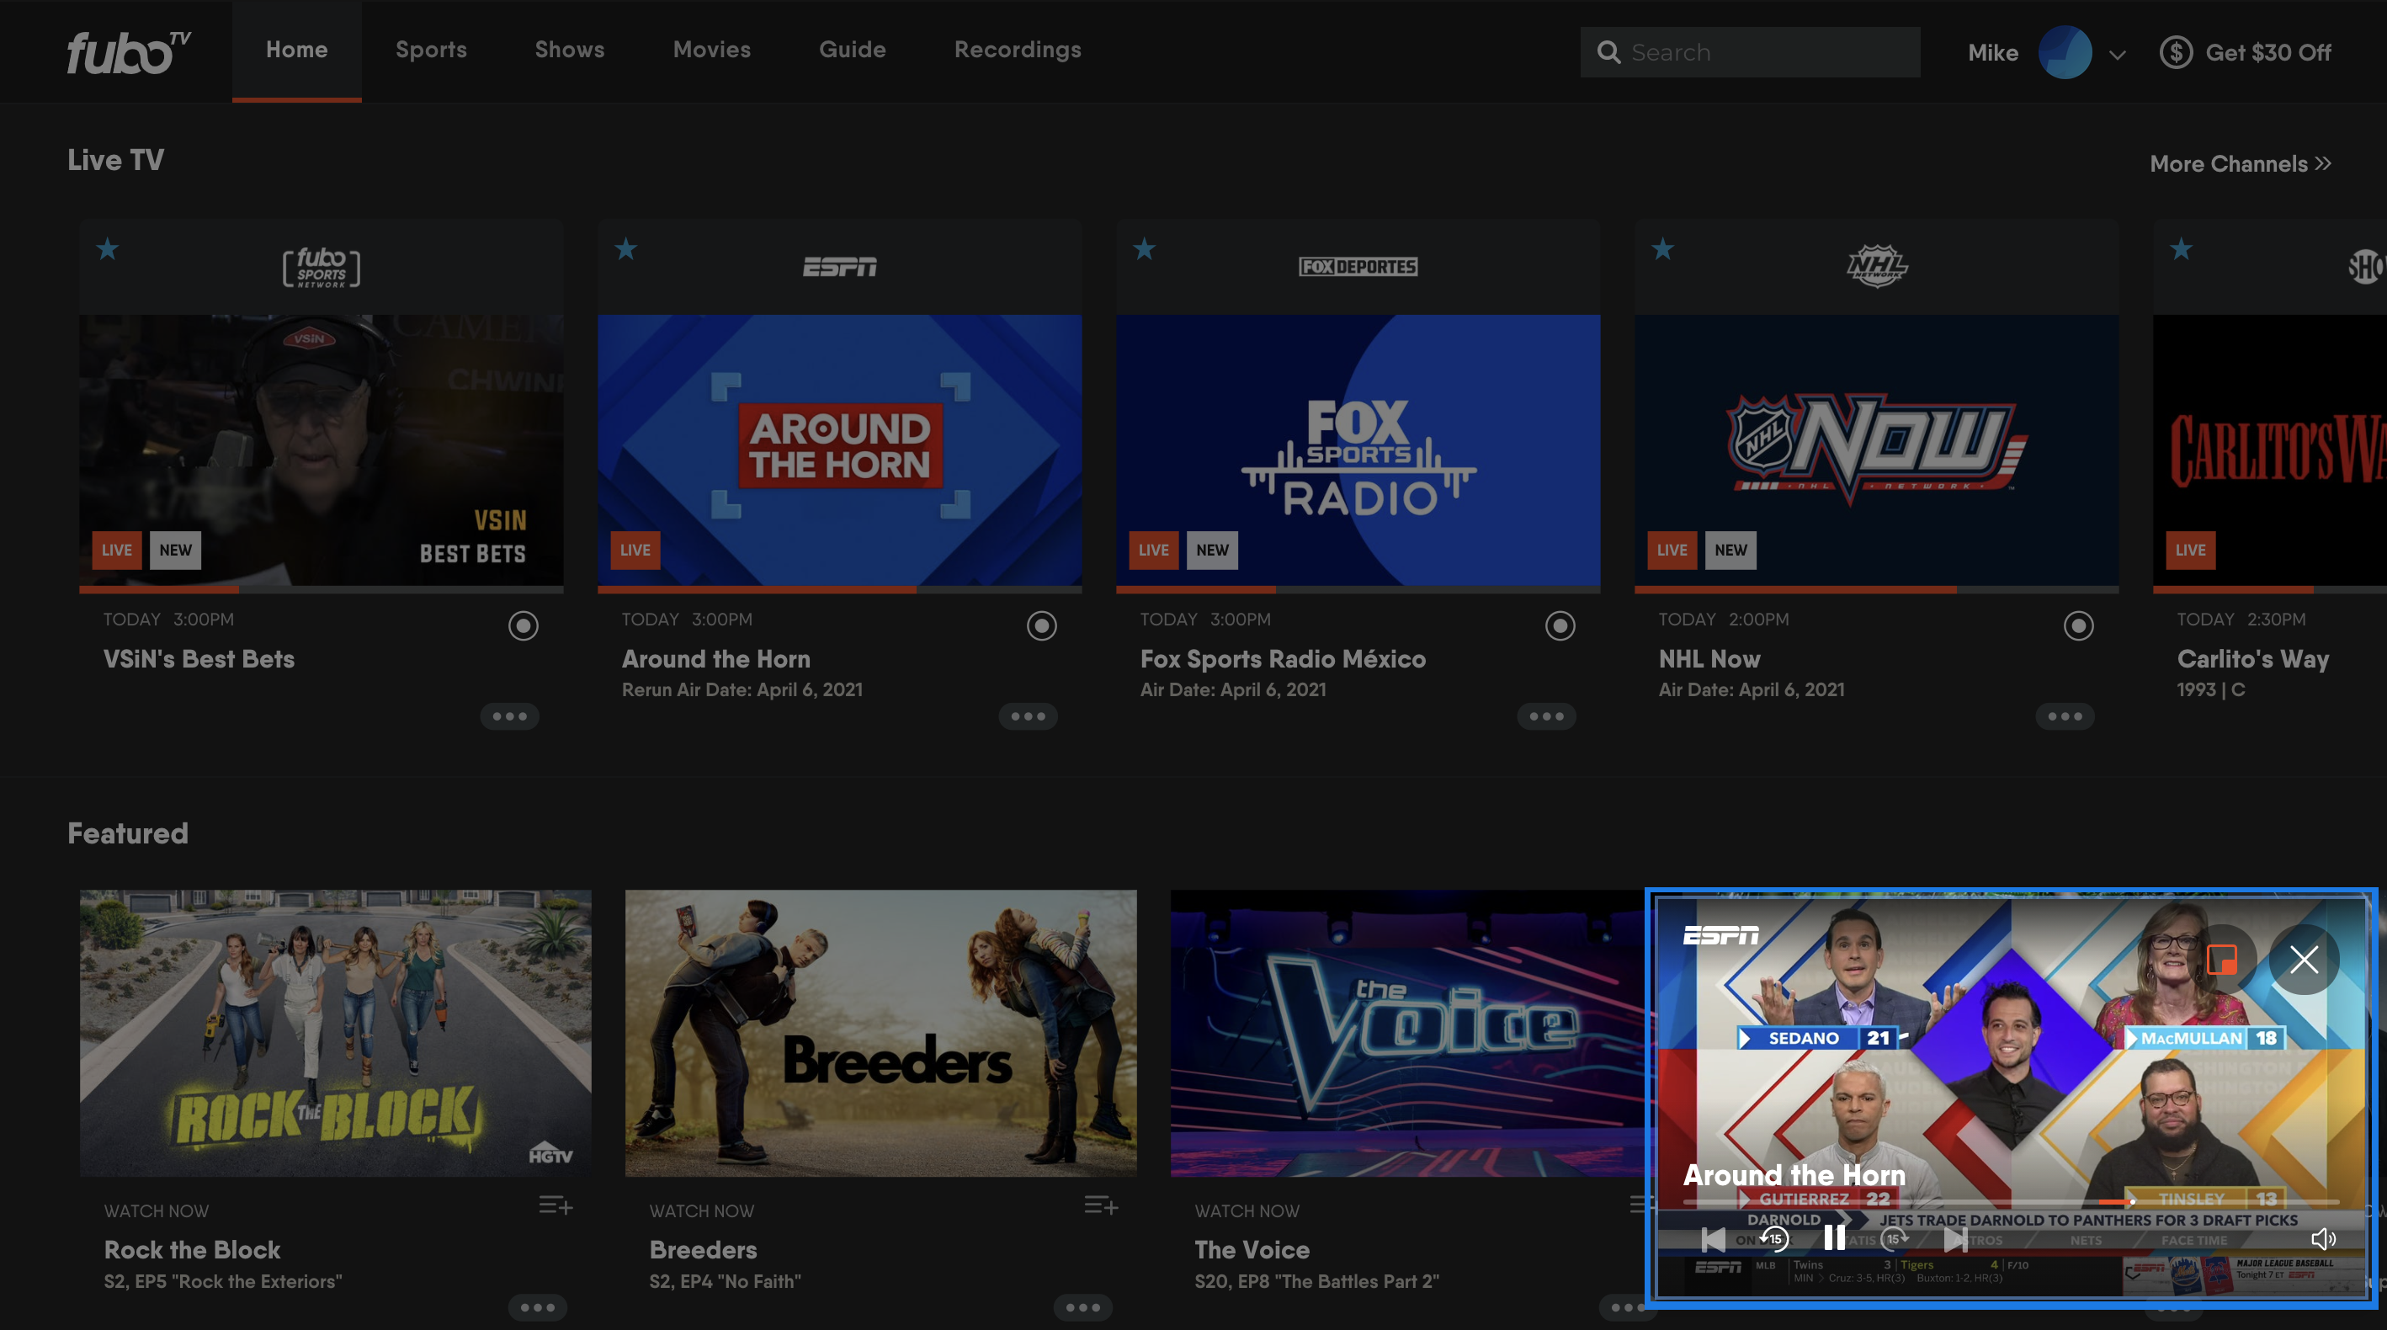Open more options for Fox Sports Radio México

(x=1546, y=716)
